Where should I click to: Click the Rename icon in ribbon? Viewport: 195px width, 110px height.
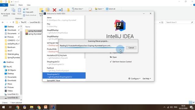click(x=61, y=10)
